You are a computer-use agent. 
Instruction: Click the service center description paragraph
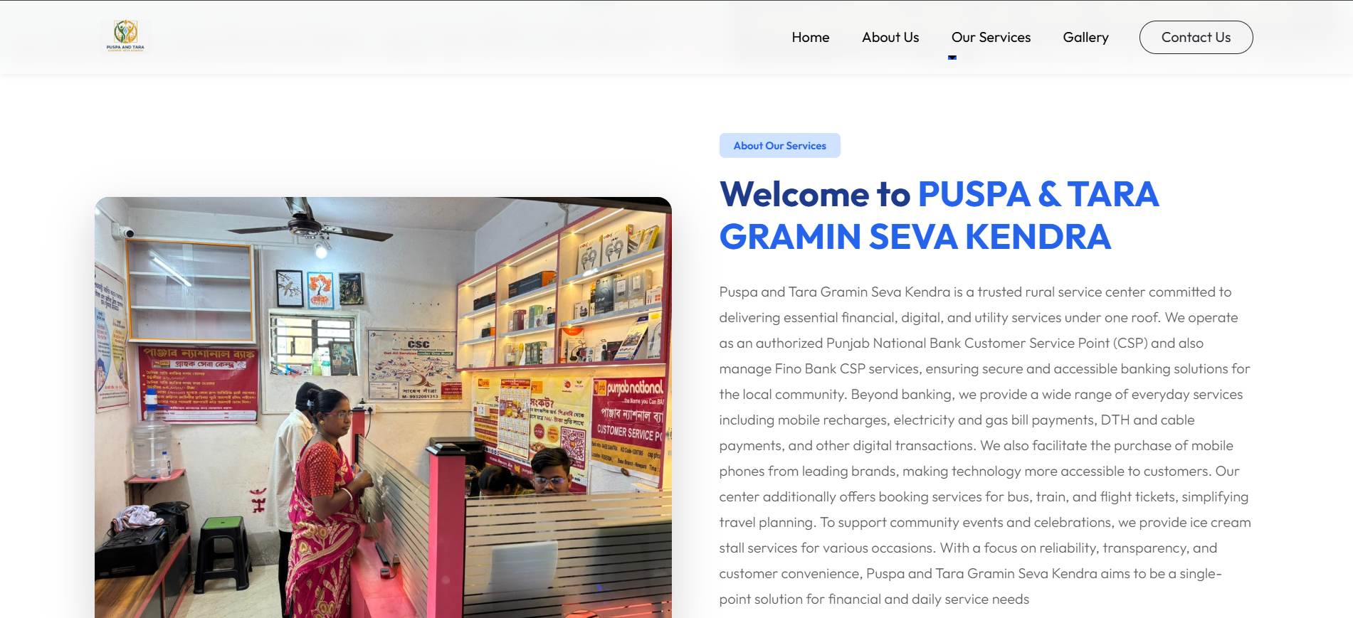point(984,445)
